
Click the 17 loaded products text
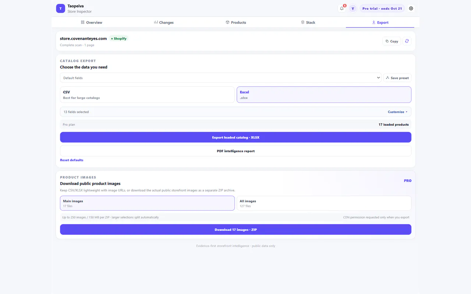[394, 125]
